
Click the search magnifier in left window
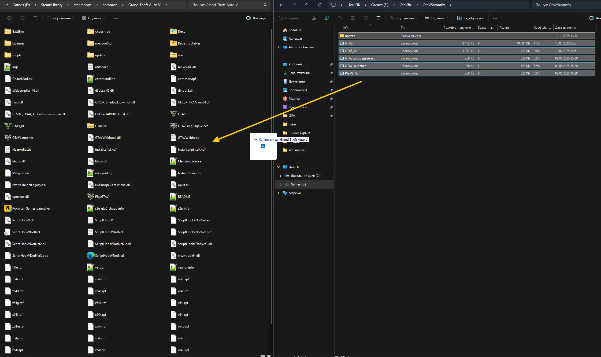pos(265,5)
